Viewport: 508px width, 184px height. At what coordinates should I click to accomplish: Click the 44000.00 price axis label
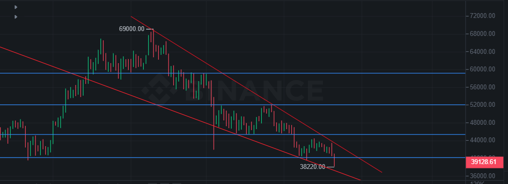[482, 140]
